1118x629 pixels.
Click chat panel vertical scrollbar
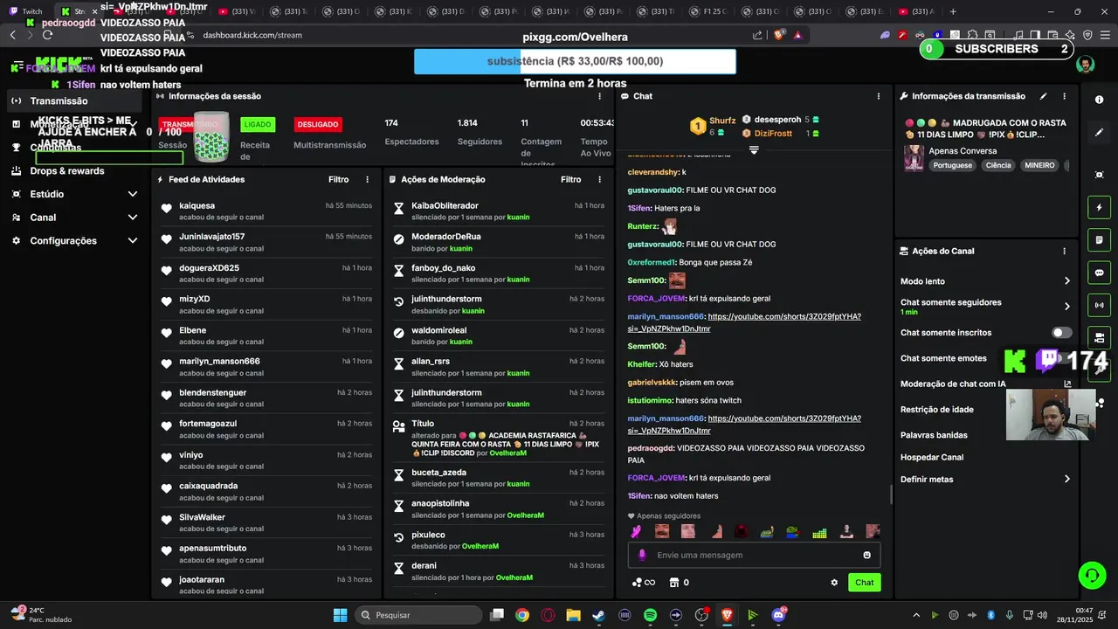(x=891, y=494)
